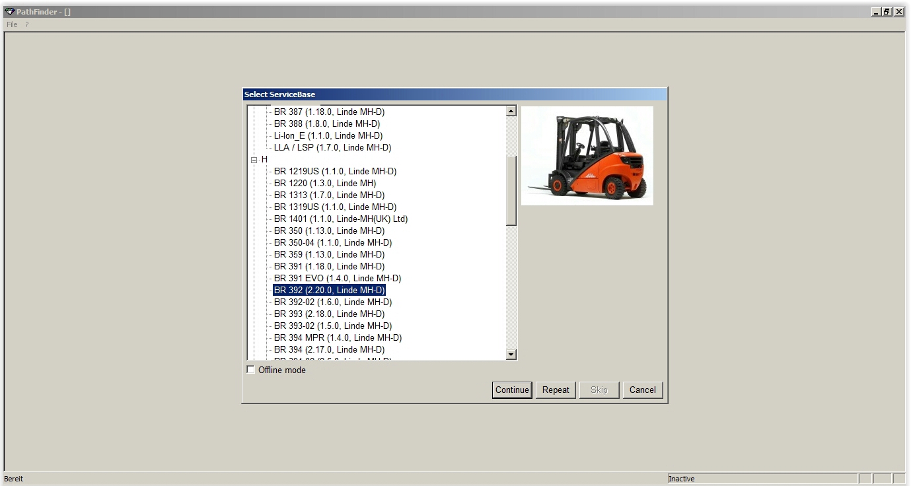The width and height of the screenshot is (911, 486).
Task: Restore the PathFinder window size
Action: click(x=887, y=12)
